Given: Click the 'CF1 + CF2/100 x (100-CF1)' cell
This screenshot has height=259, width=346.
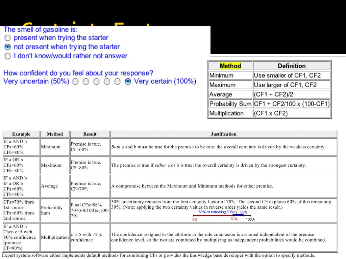Looking at the screenshot, I should point(292,104).
